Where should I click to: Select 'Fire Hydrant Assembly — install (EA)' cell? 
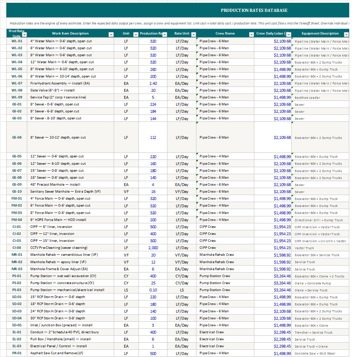click(x=70, y=83)
